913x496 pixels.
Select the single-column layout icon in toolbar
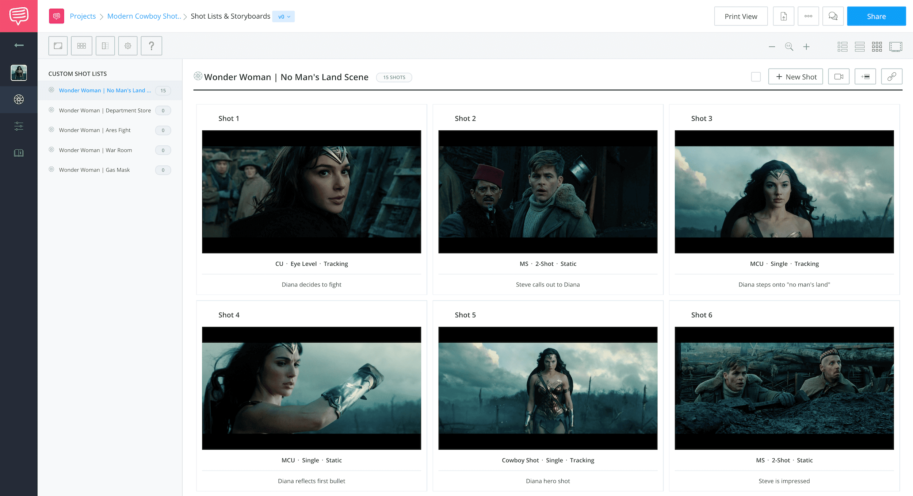click(860, 45)
